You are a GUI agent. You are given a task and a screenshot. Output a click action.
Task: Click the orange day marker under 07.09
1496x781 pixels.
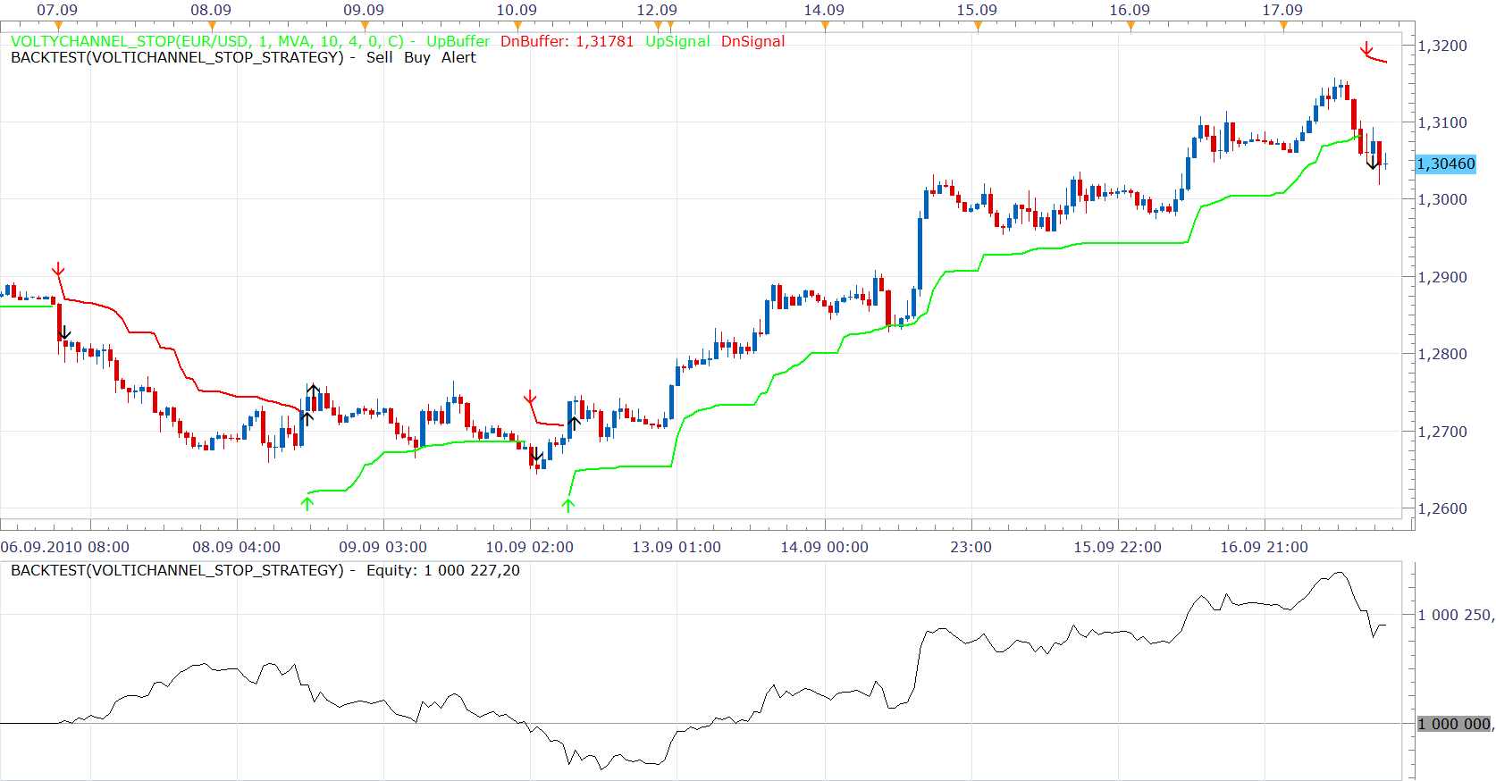(x=58, y=26)
